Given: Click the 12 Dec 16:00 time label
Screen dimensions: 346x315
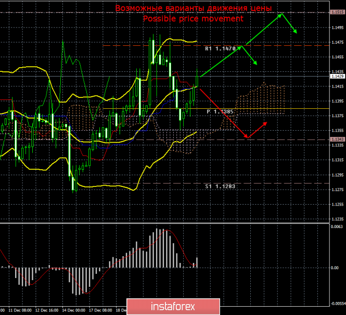Looking at the screenshot, I should click(47, 310).
